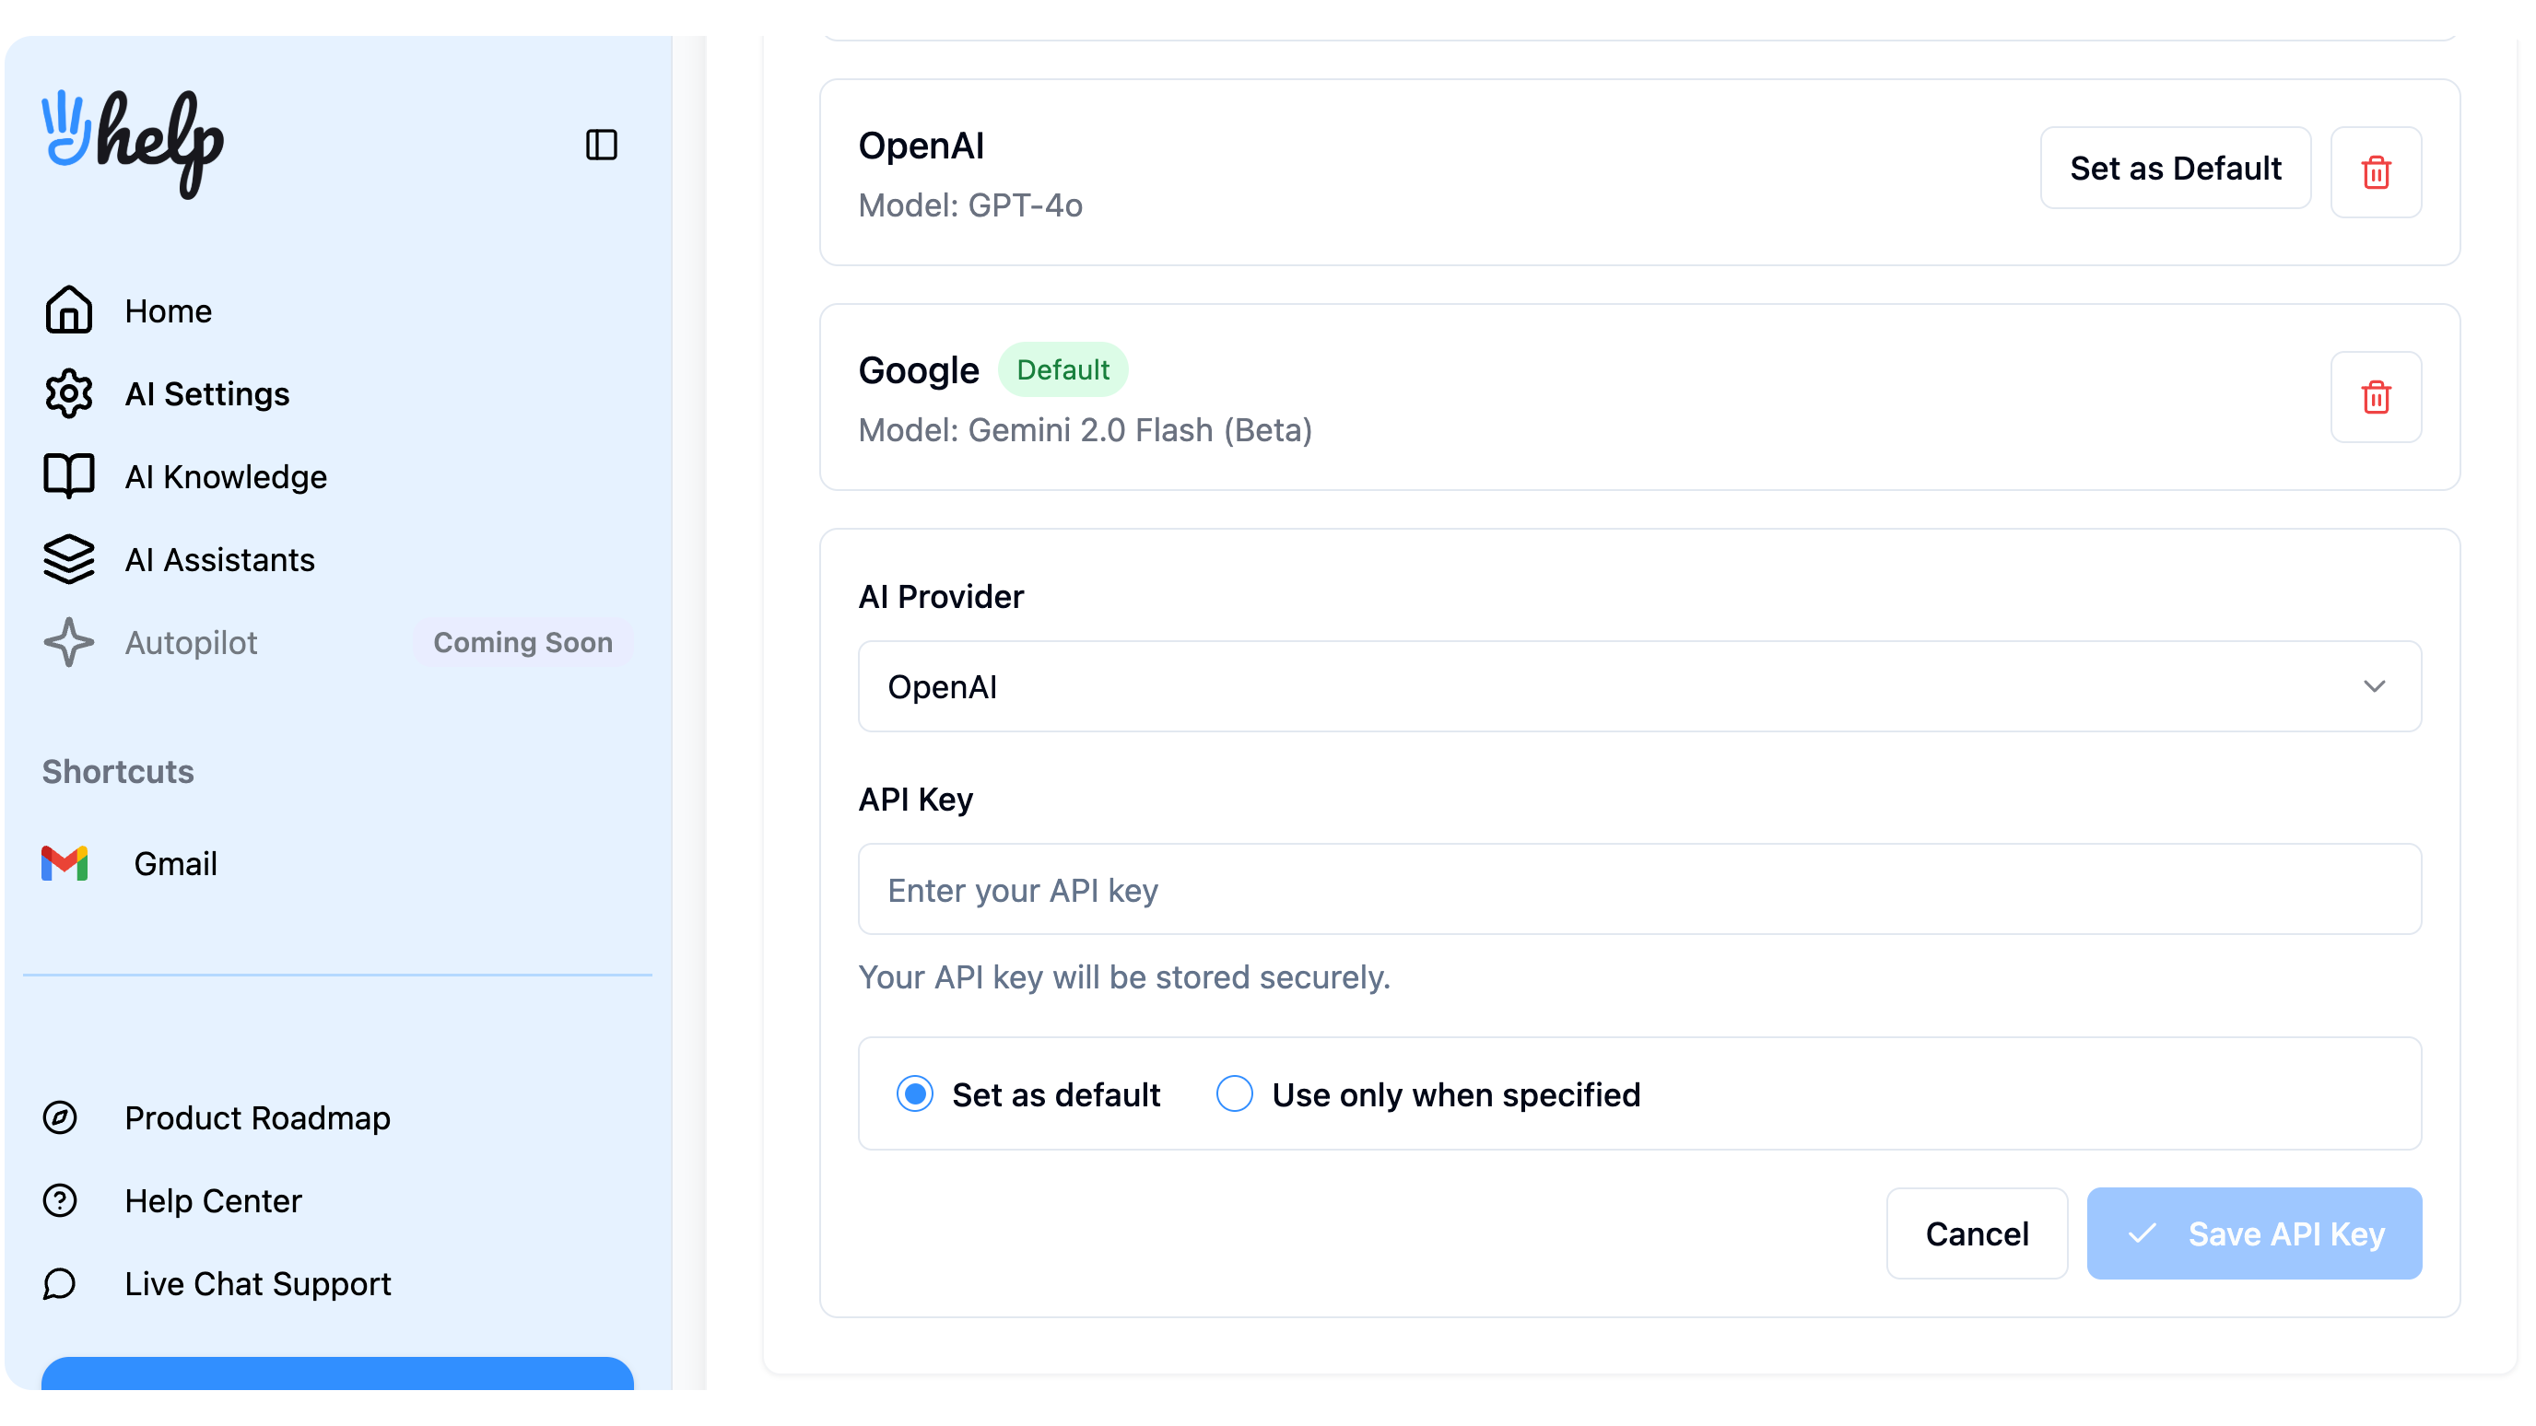Click the Help logo

pyautogui.click(x=133, y=143)
